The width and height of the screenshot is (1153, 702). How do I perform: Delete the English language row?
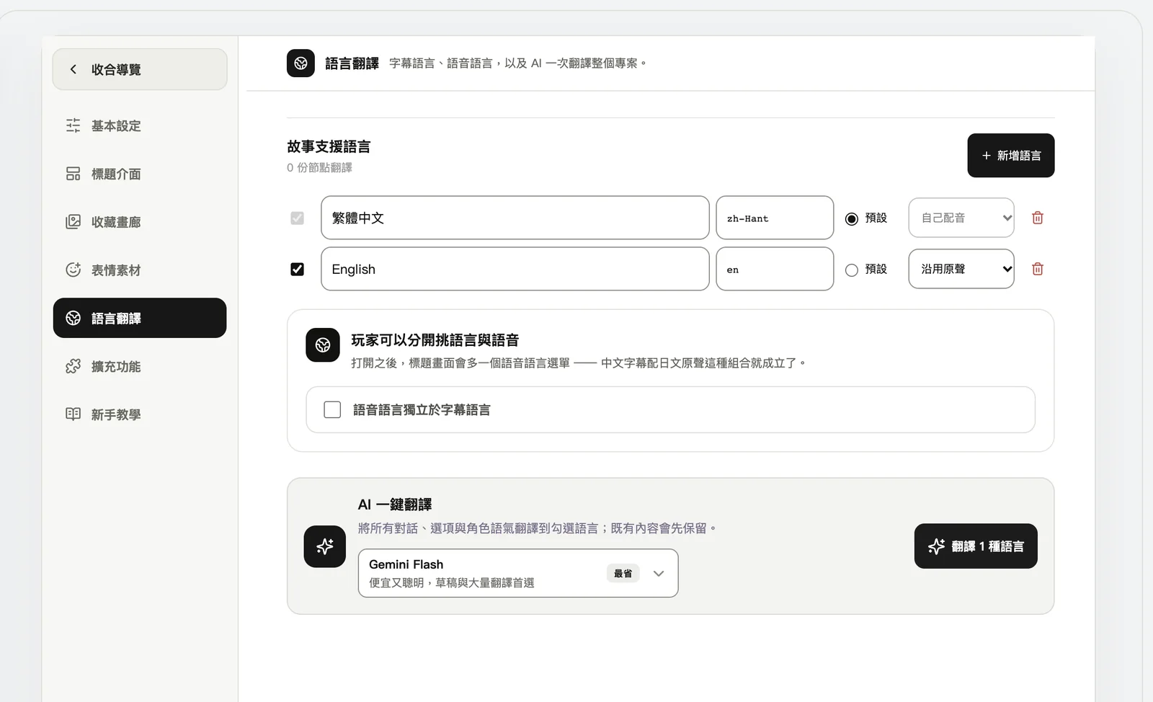click(1038, 269)
